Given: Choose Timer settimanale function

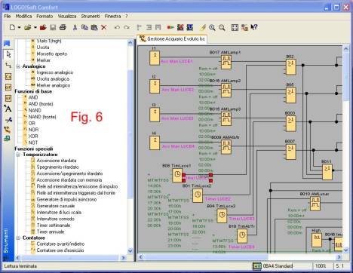Looking at the screenshot, I should [54, 225].
